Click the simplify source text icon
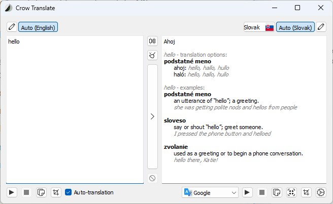333x204 pixels. [152, 55]
